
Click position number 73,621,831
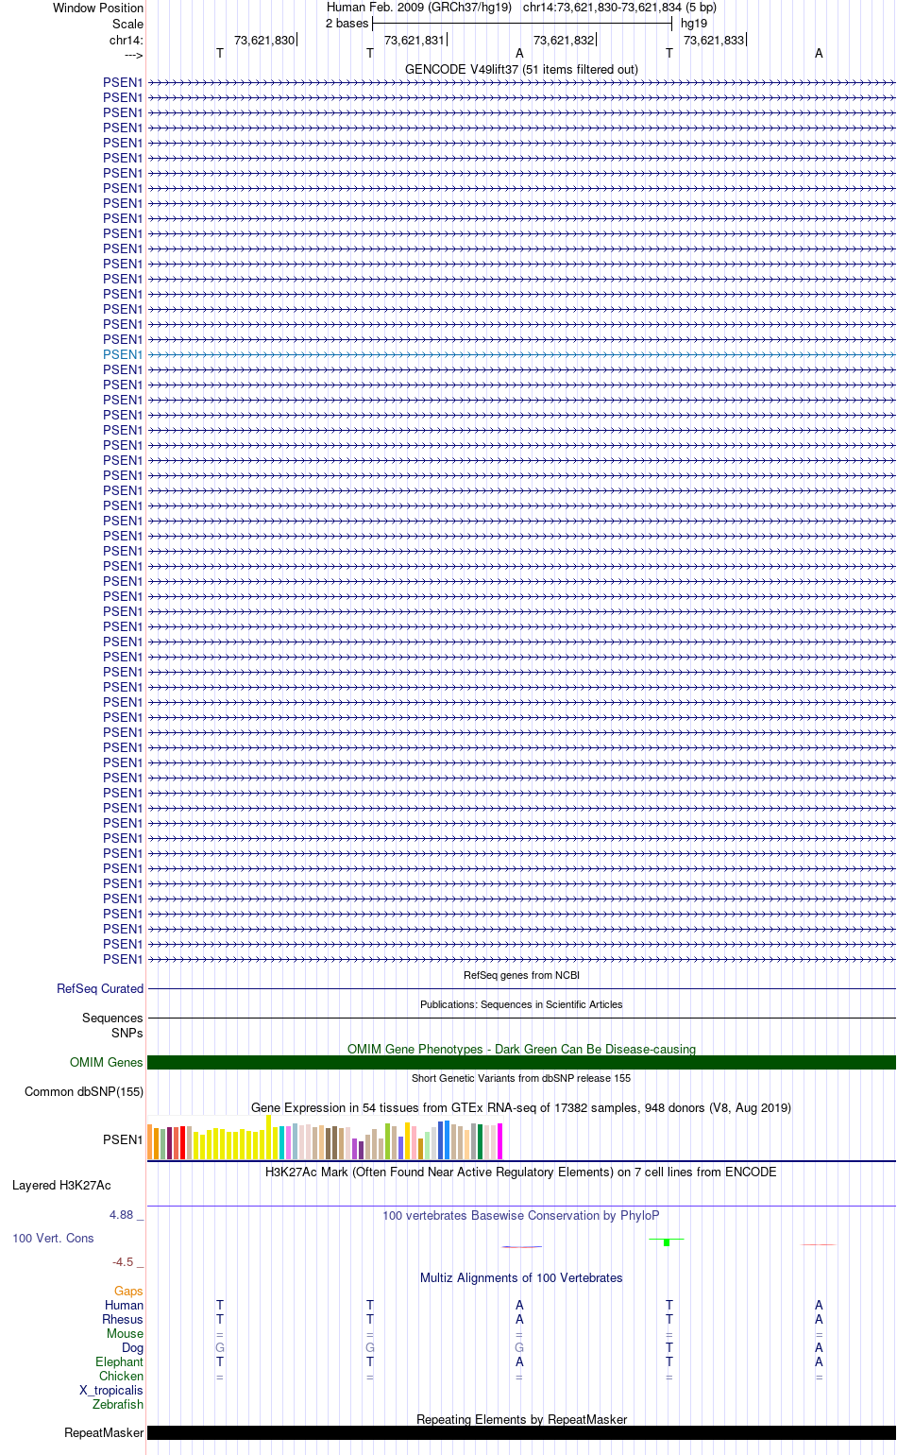(x=415, y=40)
